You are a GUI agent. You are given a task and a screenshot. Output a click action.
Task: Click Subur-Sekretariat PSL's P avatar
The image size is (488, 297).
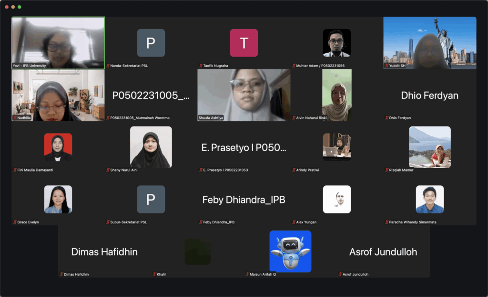[151, 199]
